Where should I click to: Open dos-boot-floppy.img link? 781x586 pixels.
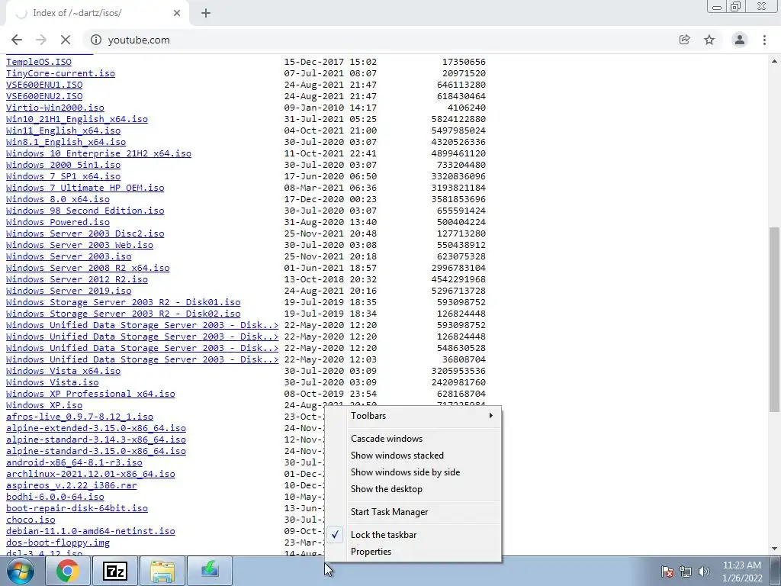pyautogui.click(x=58, y=543)
